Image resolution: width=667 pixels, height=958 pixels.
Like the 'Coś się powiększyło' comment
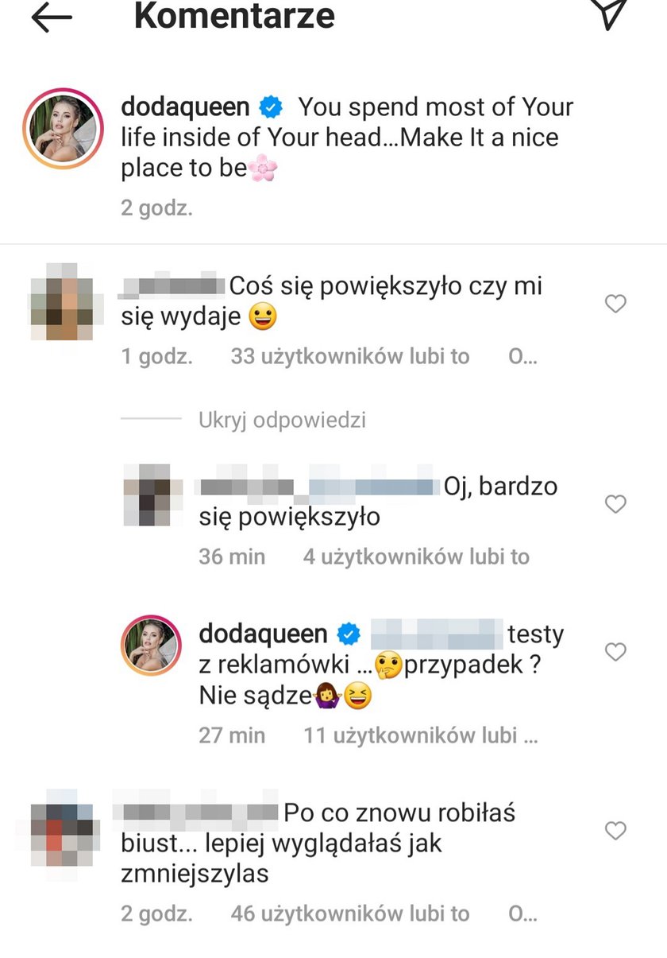coord(615,303)
